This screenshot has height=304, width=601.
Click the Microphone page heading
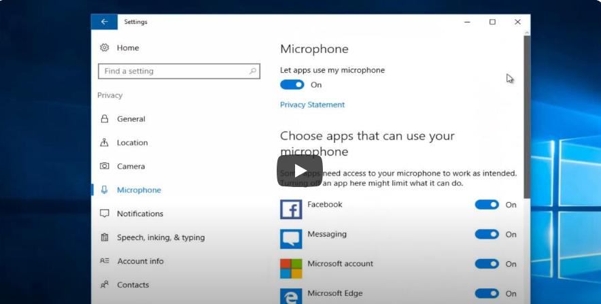(x=314, y=49)
